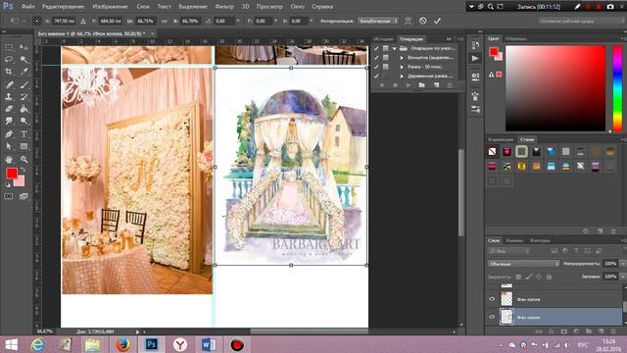Image resolution: width=627 pixels, height=353 pixels.
Task: Select the Dodge tool
Action: [24, 121]
